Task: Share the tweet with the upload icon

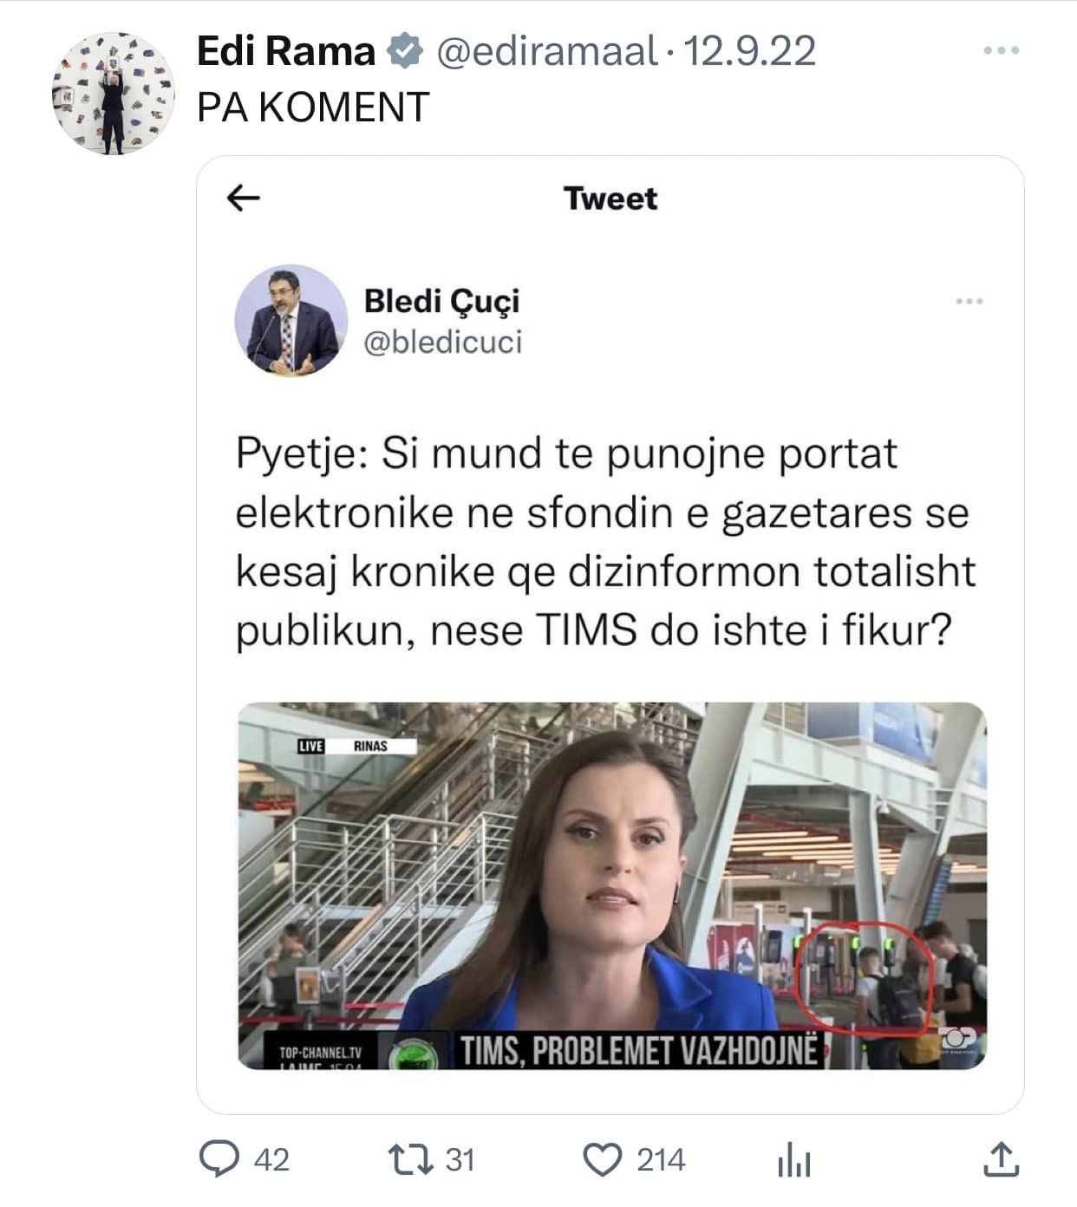Action: pos(1002,1159)
